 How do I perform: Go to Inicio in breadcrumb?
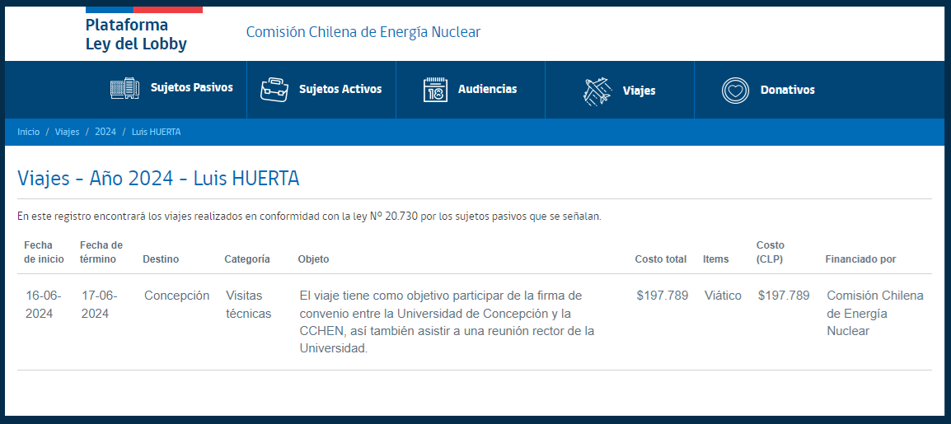(x=29, y=132)
